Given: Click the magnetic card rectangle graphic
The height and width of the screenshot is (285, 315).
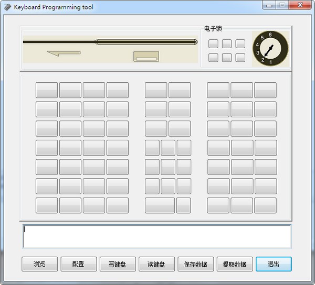Looking at the screenshot, I should coord(145,57).
